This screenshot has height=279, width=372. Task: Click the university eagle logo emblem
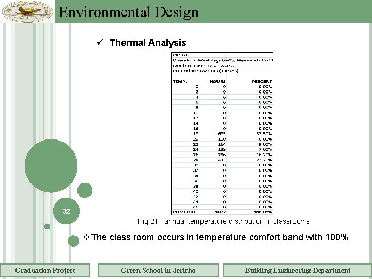point(27,11)
